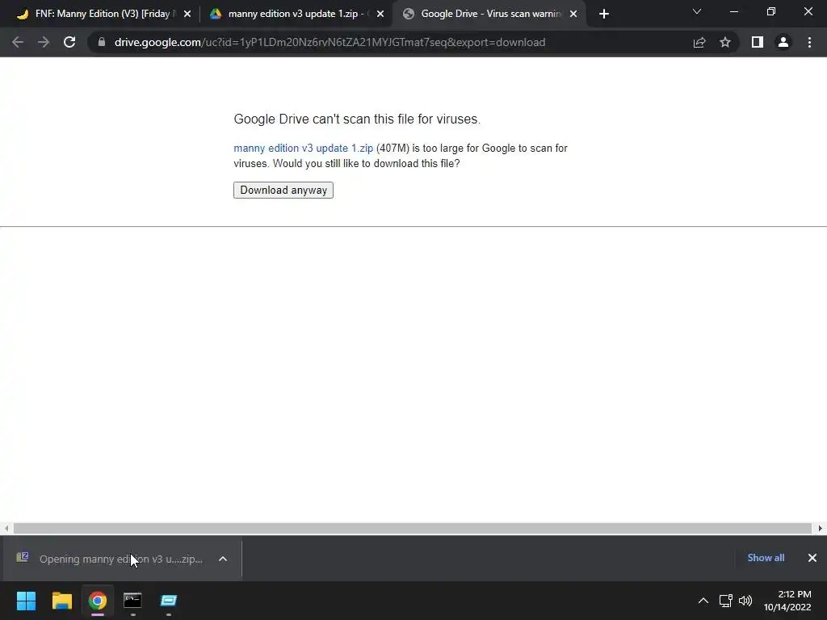Open the manny edition v3 update 1.zip link
The image size is (827, 620).
click(x=304, y=149)
